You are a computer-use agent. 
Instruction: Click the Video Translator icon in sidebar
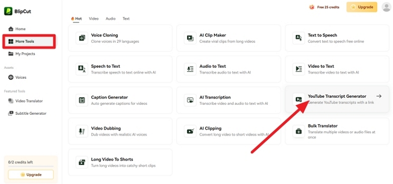pos(11,101)
